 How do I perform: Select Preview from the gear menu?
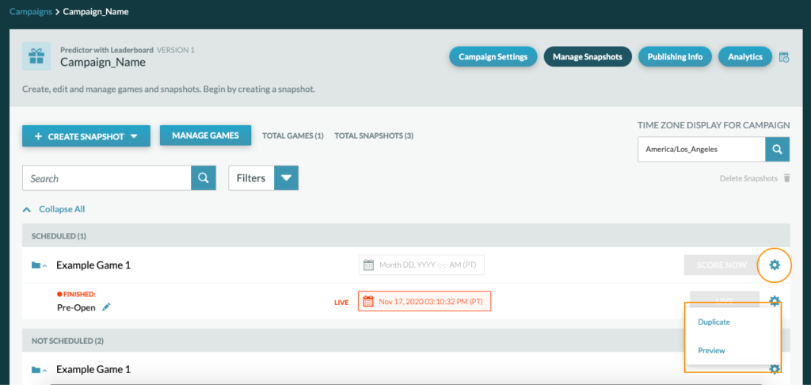(x=711, y=350)
